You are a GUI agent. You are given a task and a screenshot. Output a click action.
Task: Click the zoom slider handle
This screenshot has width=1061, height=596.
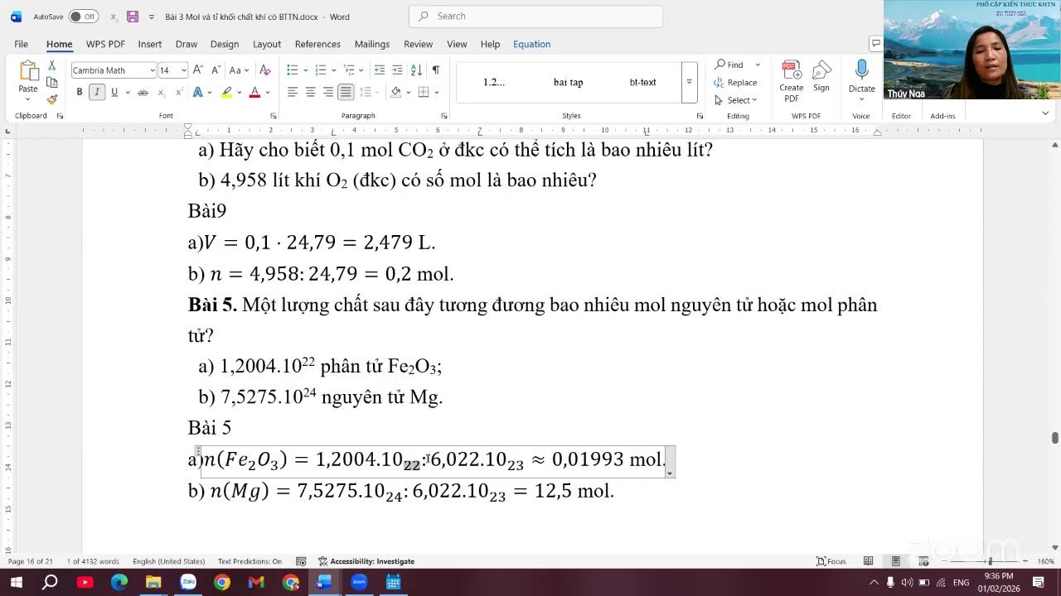click(x=990, y=561)
